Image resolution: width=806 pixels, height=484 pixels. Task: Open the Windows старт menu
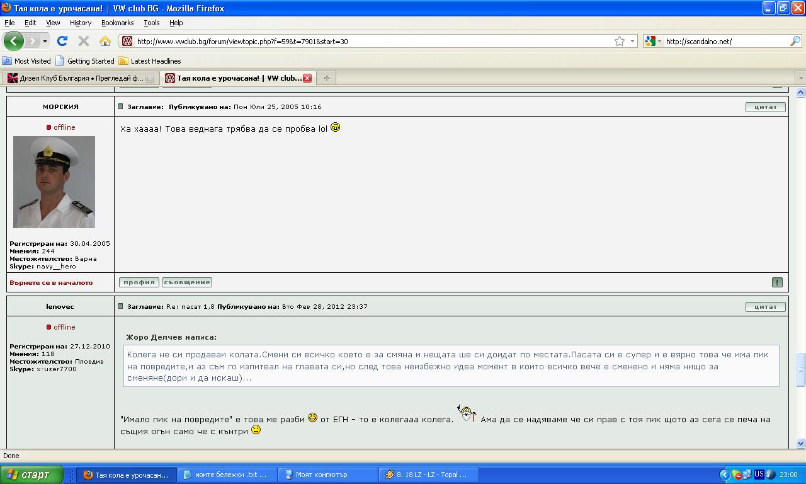[31, 475]
